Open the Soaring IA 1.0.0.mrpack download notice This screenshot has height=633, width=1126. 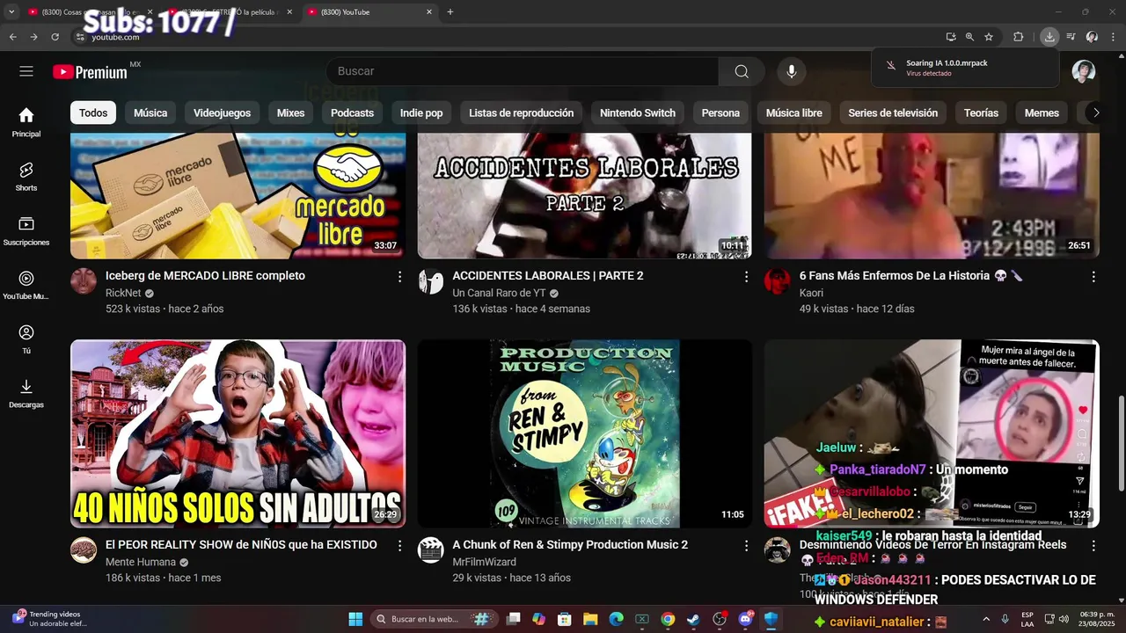965,68
